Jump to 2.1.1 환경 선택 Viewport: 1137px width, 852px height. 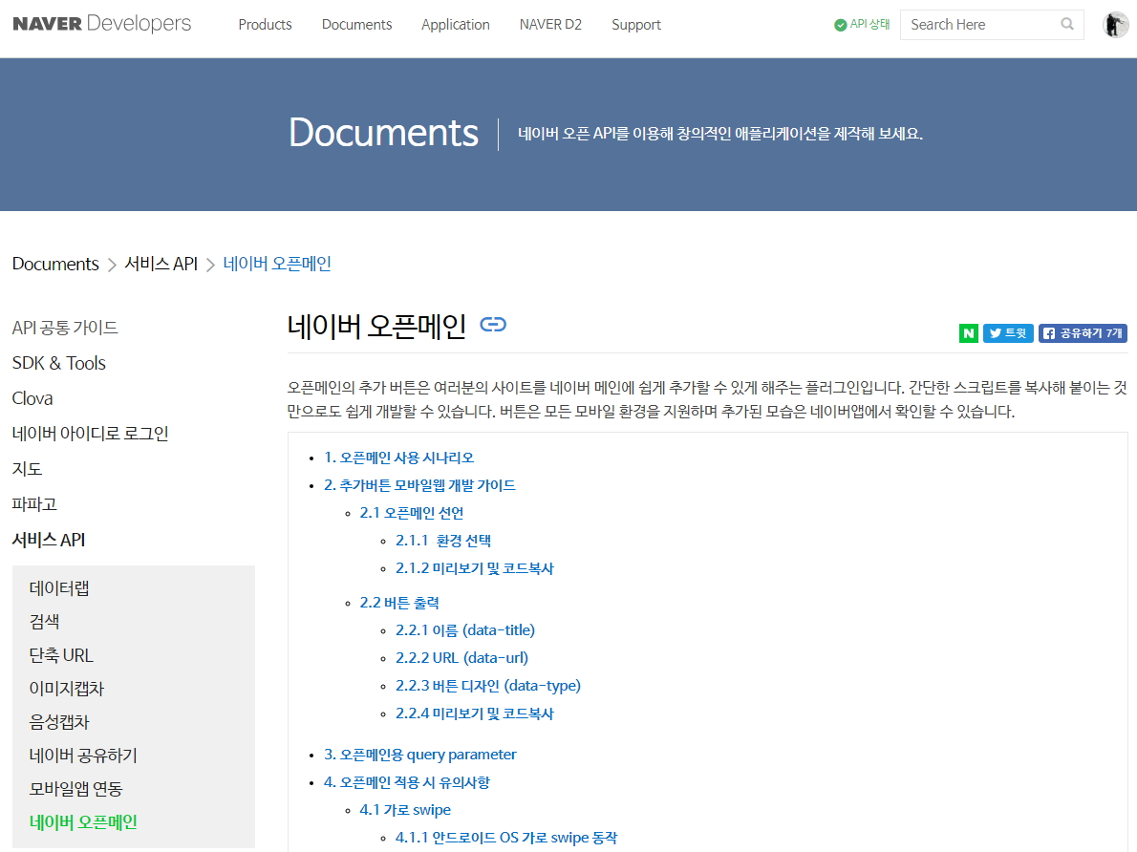pyautogui.click(x=443, y=541)
